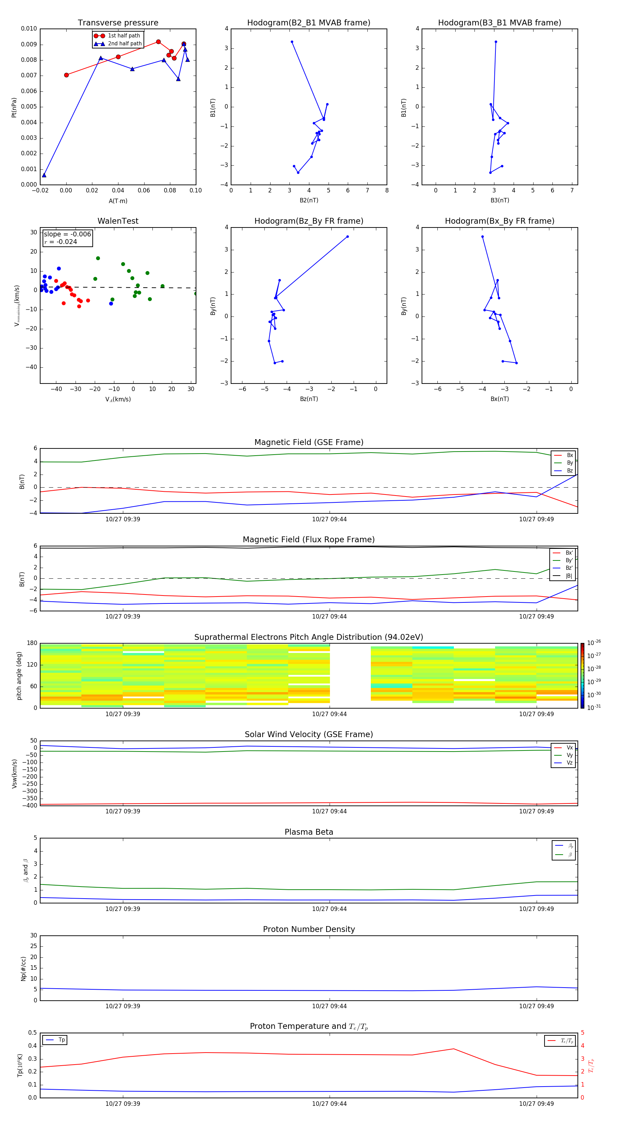618x1134 pixels.
Task: Click the "Plasma Beta" panel title
Action: [309, 832]
